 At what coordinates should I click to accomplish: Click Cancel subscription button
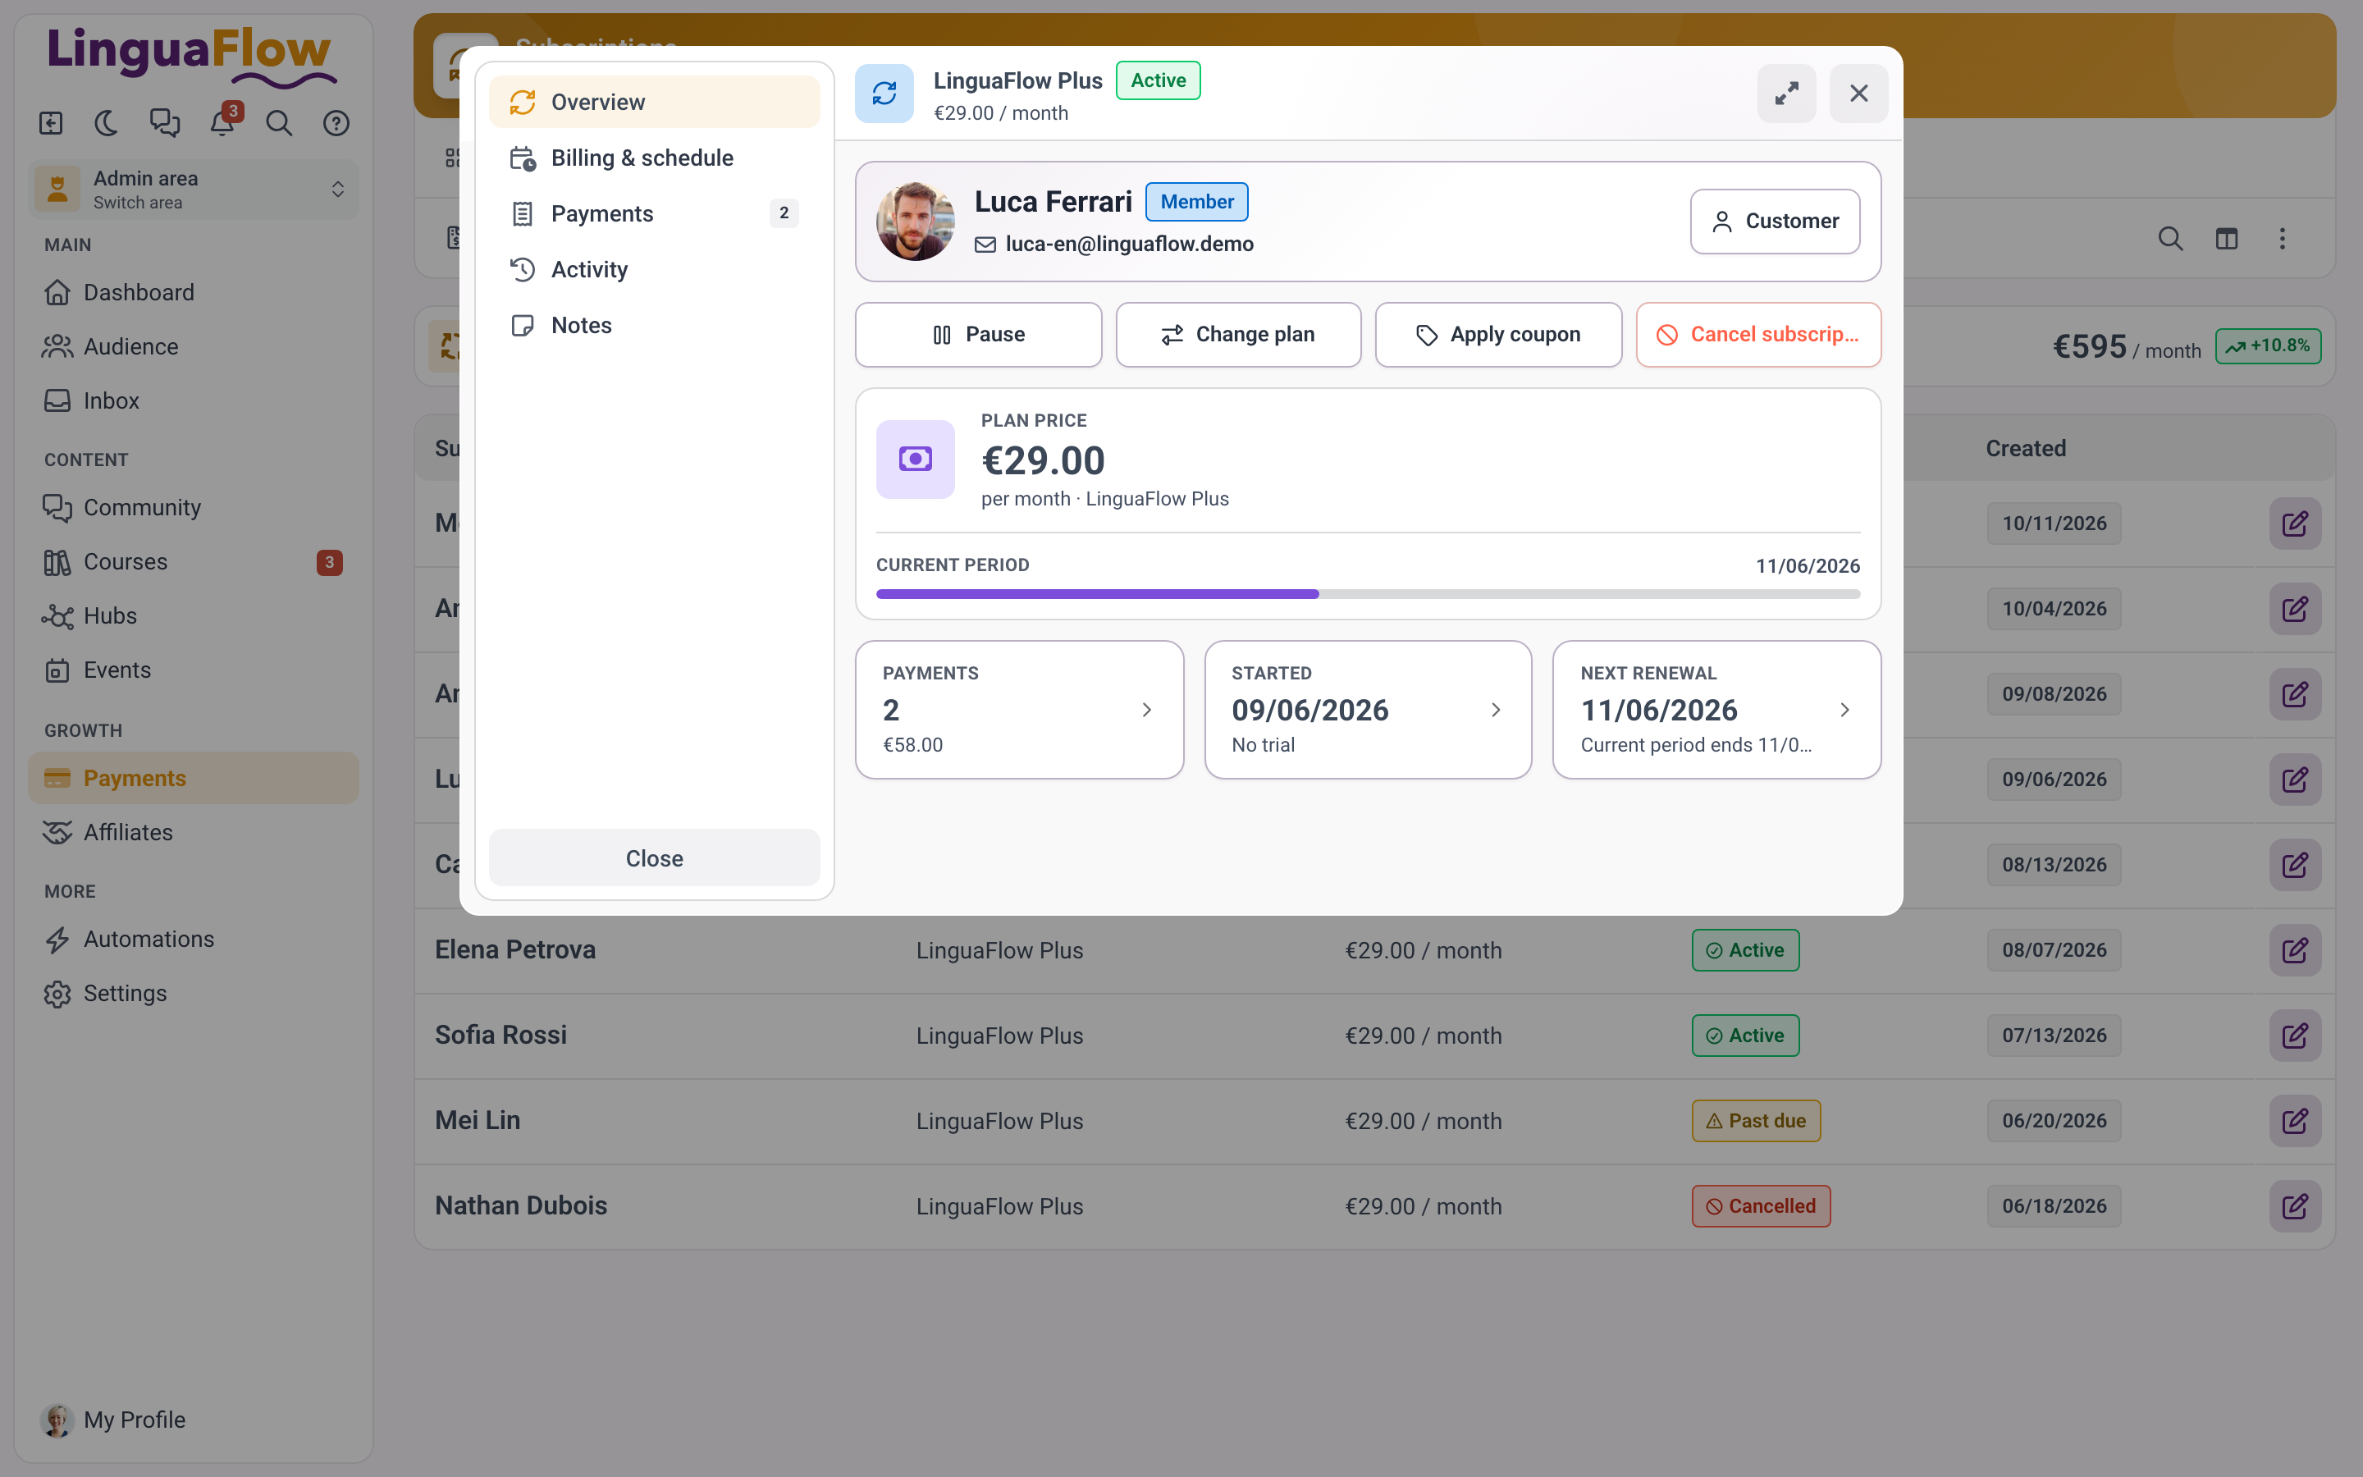pos(1758,335)
